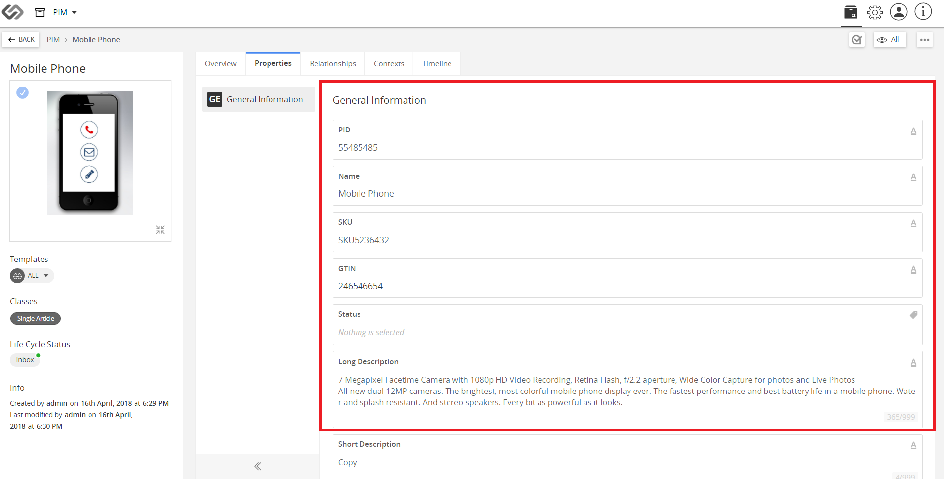Viewport: 944px width, 479px height.
Task: Click the text type icon in PID field
Action: 913,131
